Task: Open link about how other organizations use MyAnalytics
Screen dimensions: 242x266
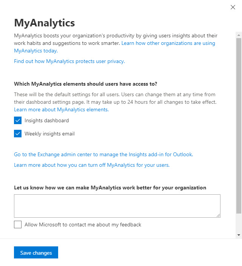Action: point(168,43)
